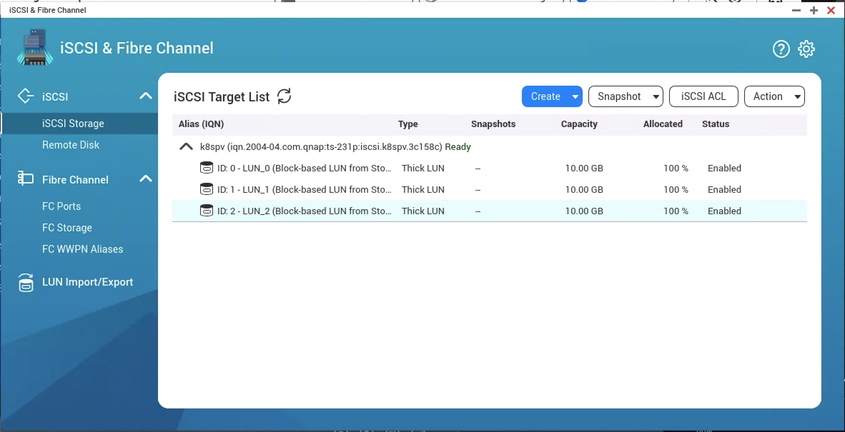845x432 pixels.
Task: Click 10.00 GB capacity of LUN_0
Action: click(x=584, y=168)
